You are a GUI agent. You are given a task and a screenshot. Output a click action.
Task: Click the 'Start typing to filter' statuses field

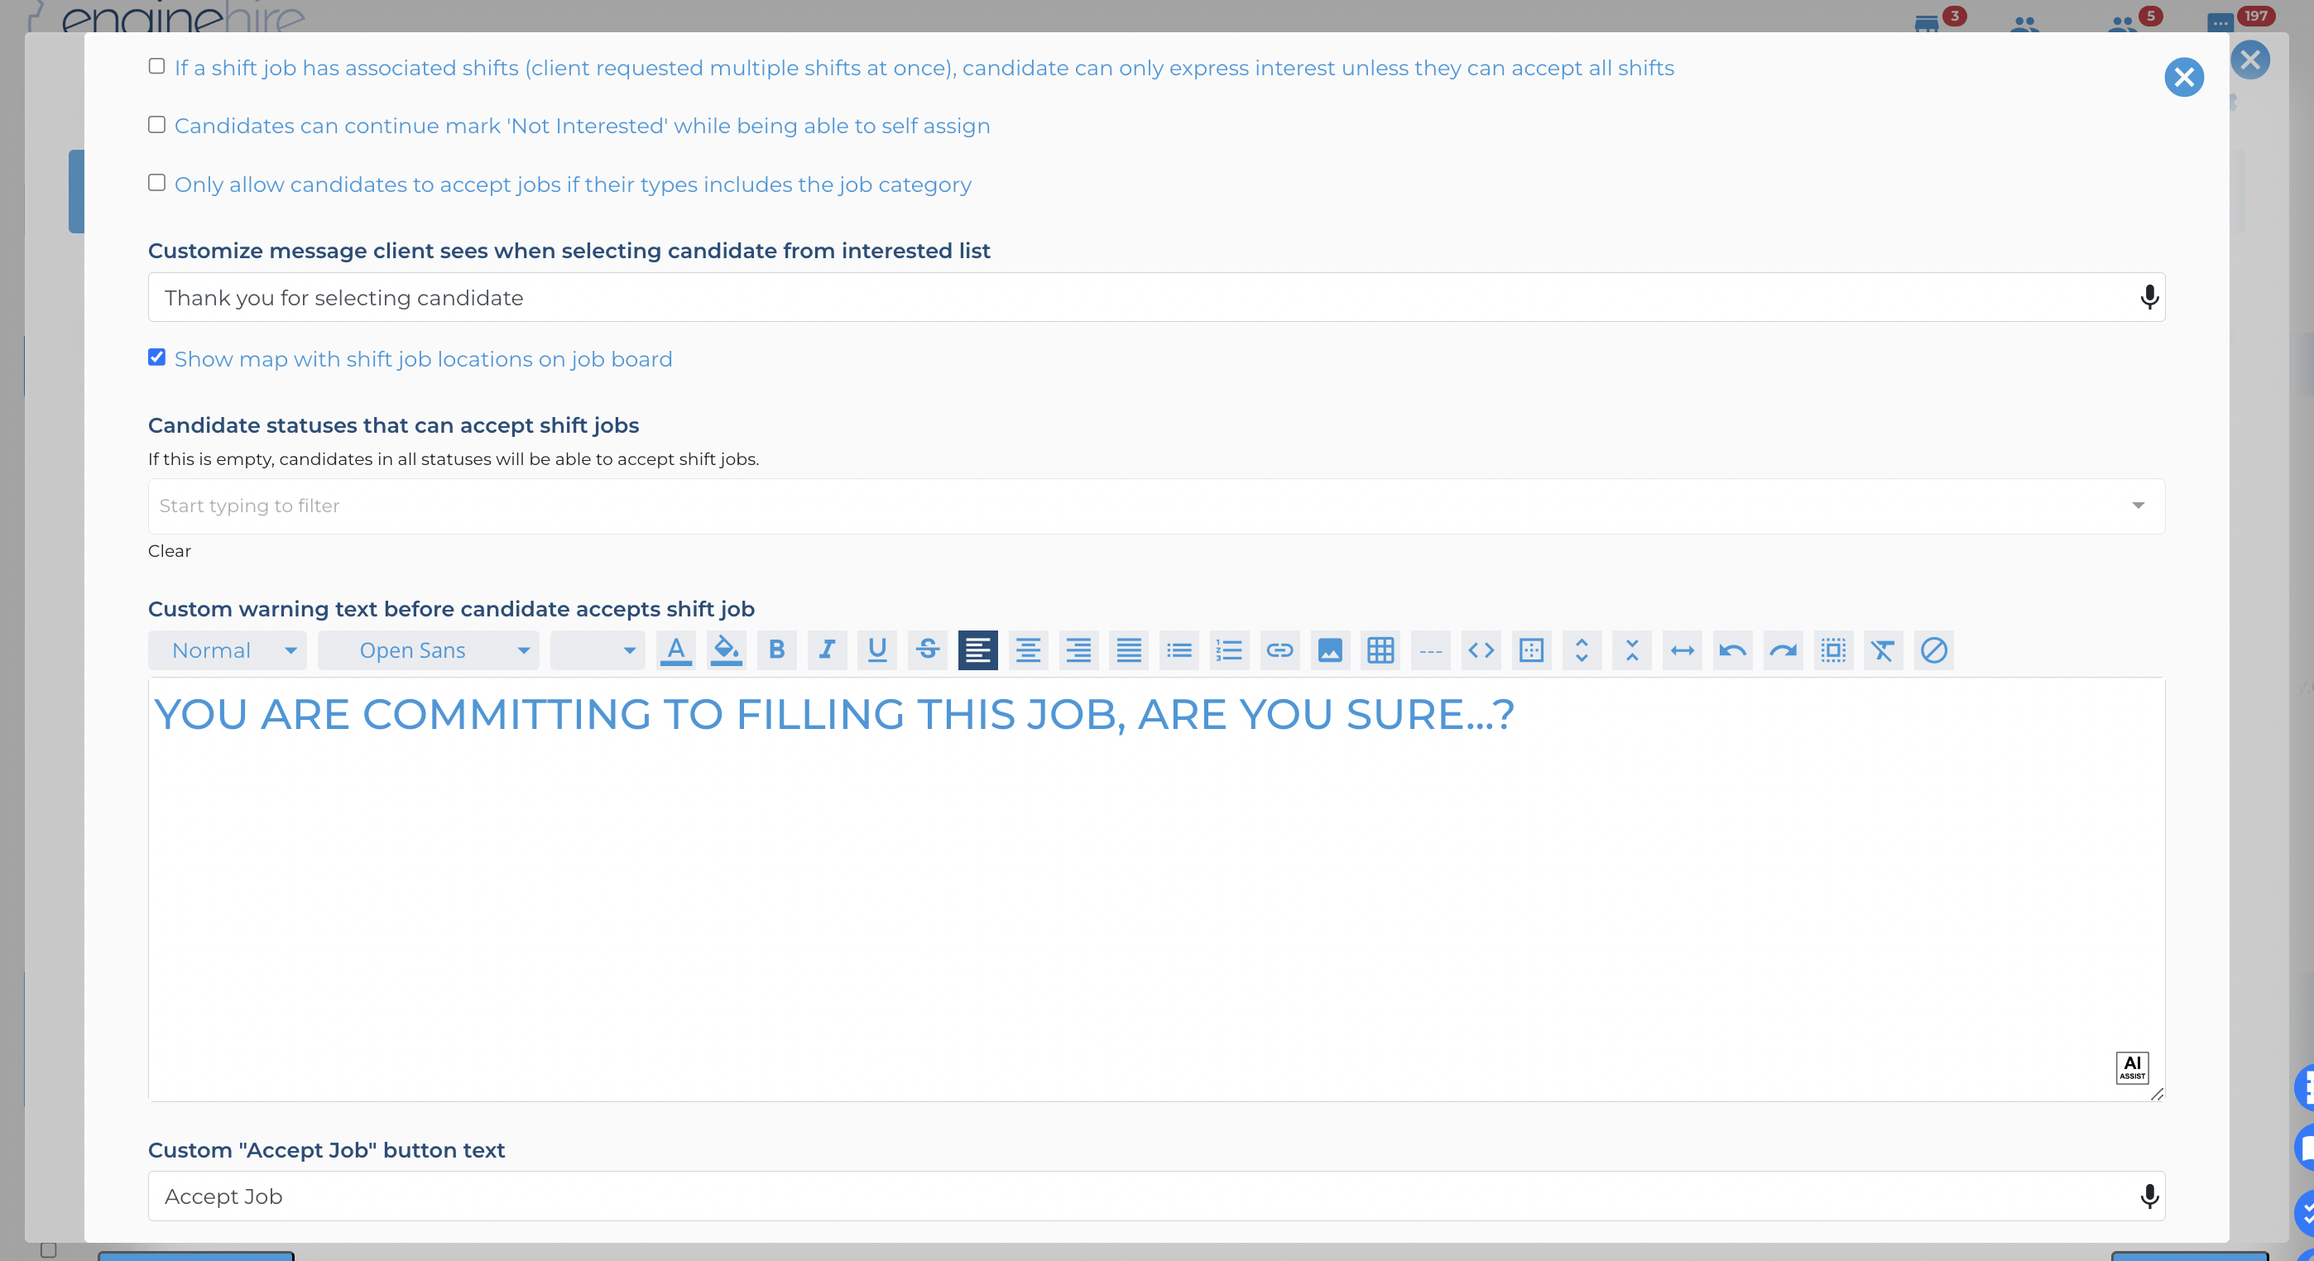[1156, 506]
